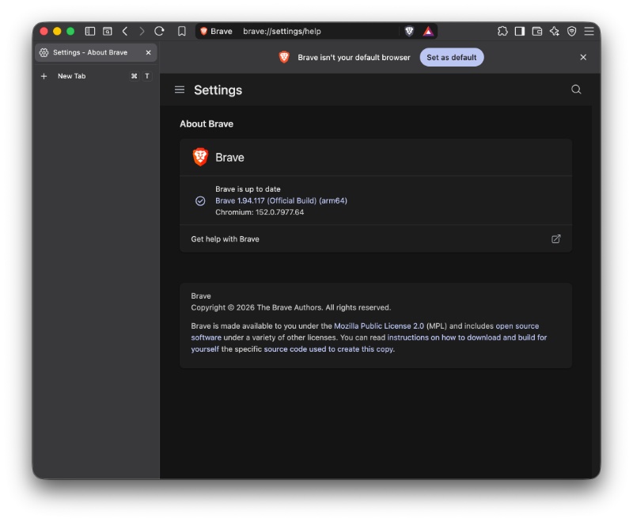Click the Brave lion logo in the card
The width and height of the screenshot is (633, 522).
pyautogui.click(x=200, y=157)
